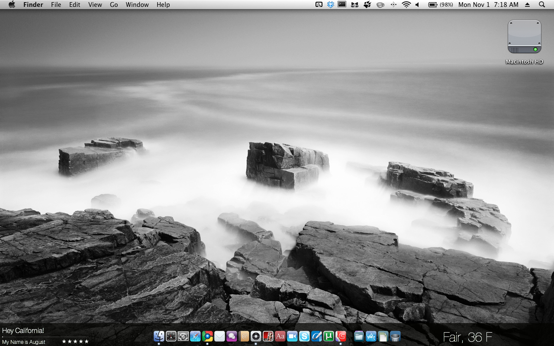The image size is (554, 346).
Task: Click the Spotlight search magnifier
Action: pyautogui.click(x=542, y=5)
